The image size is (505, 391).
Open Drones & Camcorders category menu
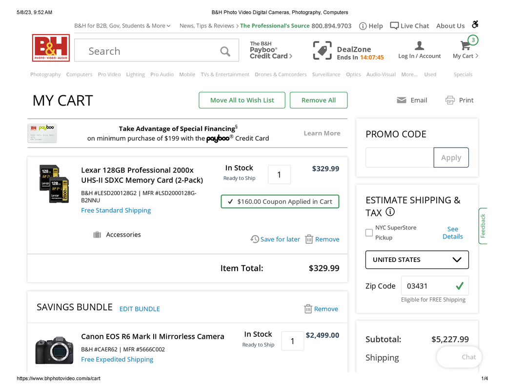pos(281,74)
